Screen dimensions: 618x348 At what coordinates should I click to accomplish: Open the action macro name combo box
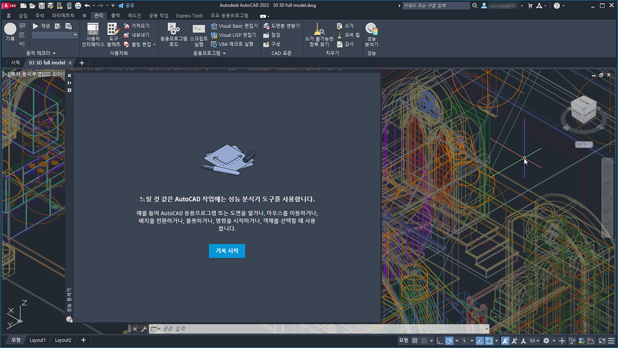55,35
